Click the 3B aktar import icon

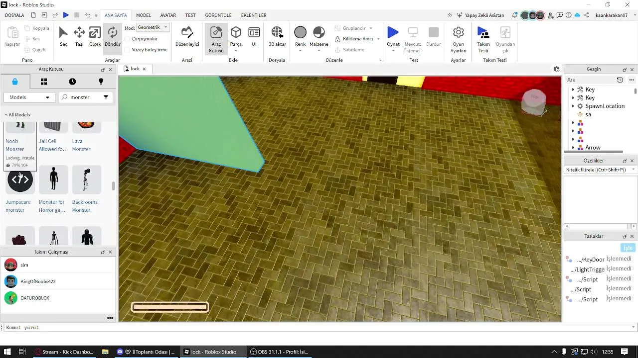tap(277, 37)
